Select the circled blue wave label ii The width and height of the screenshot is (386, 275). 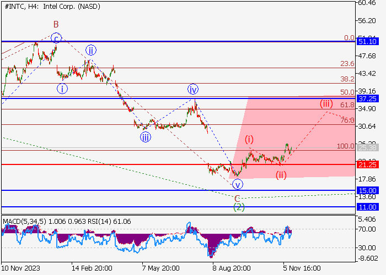[x=91, y=51]
